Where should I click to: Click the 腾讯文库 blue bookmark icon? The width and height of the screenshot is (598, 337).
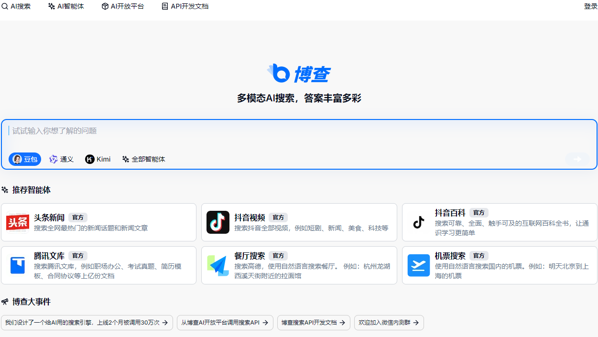tap(18, 265)
